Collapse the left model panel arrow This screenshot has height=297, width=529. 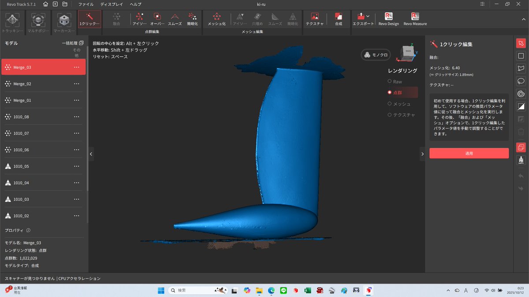pyautogui.click(x=91, y=154)
